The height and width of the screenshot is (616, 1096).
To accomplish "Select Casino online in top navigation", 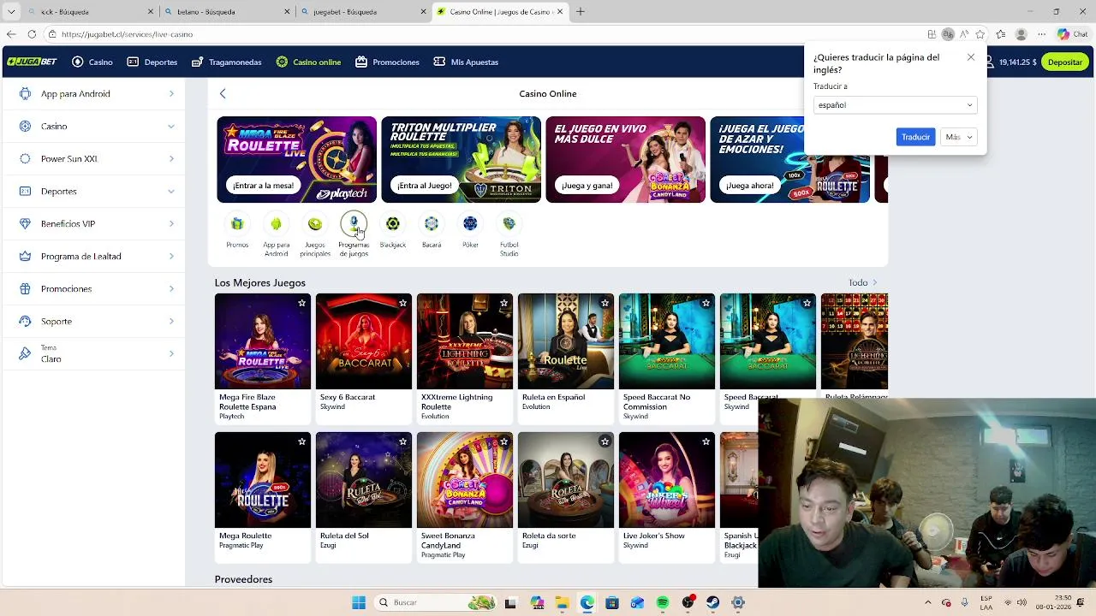I will (308, 62).
